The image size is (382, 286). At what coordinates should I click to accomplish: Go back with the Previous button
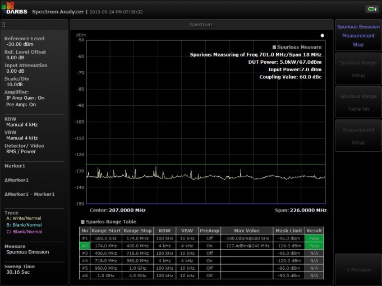point(358,270)
